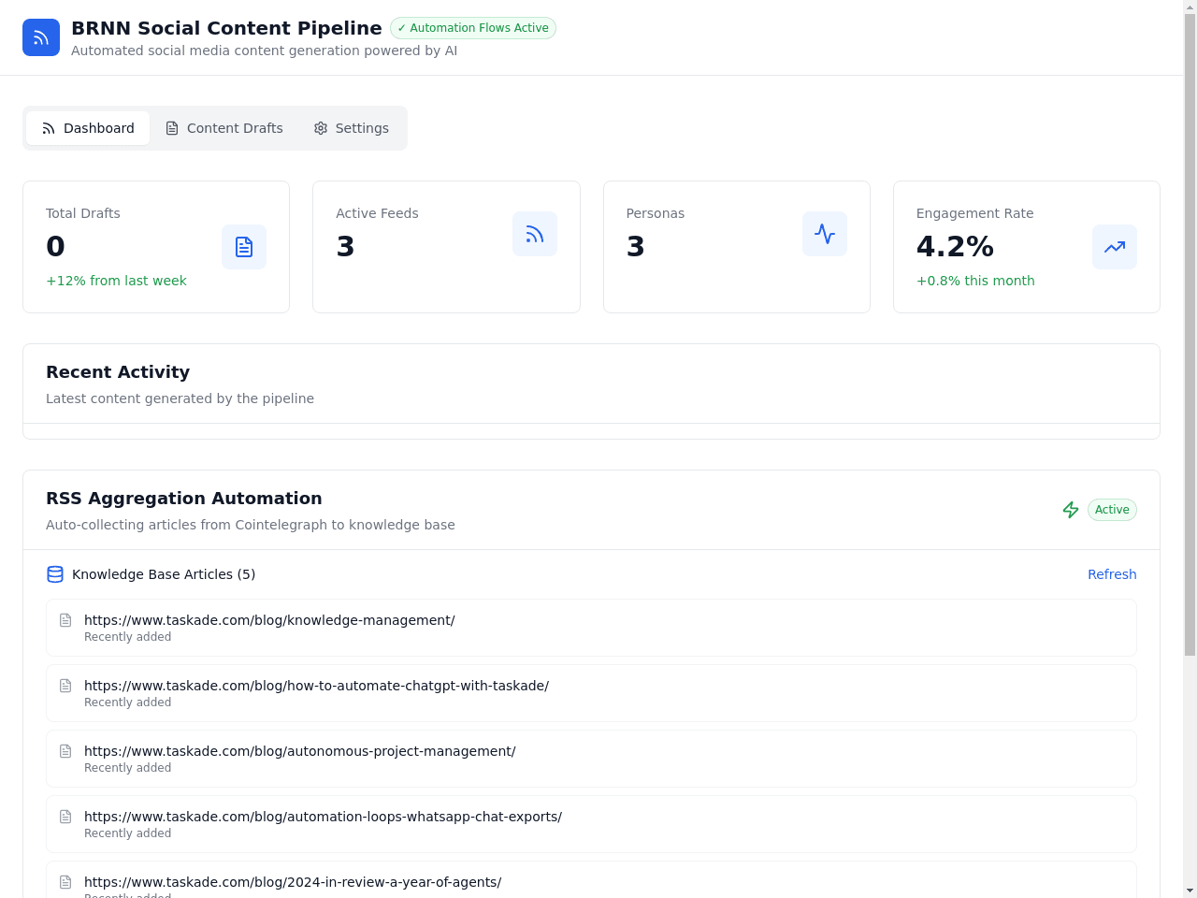Click the Dashboard tab's RSS icon
The height and width of the screenshot is (898, 1197).
point(49,128)
